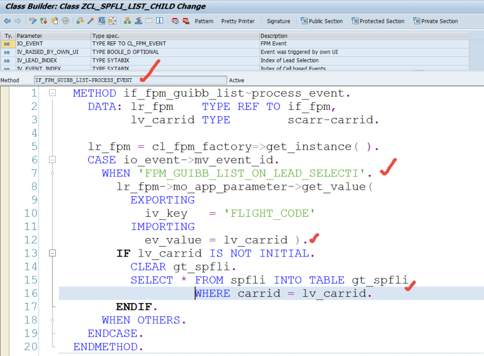This screenshot has width=484, height=356.
Task: Click the Test/Execute icon
Action: [101, 21]
